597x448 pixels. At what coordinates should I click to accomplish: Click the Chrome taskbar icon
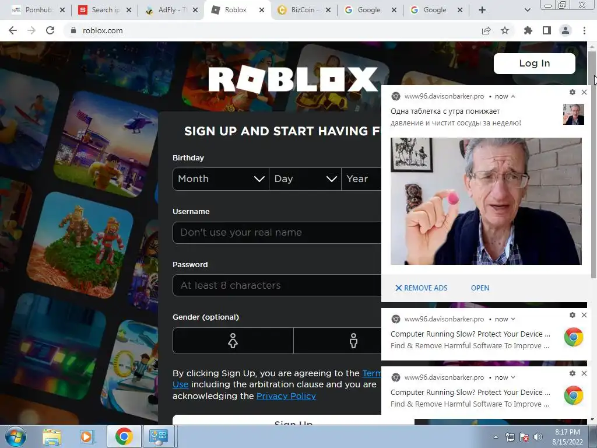pyautogui.click(x=124, y=436)
